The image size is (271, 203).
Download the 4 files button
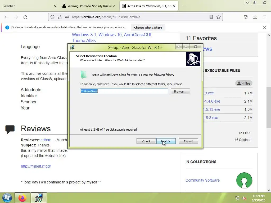(244, 83)
